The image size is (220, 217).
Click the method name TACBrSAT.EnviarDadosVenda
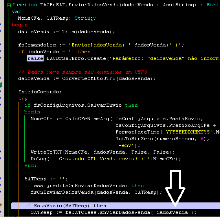pos(79,5)
